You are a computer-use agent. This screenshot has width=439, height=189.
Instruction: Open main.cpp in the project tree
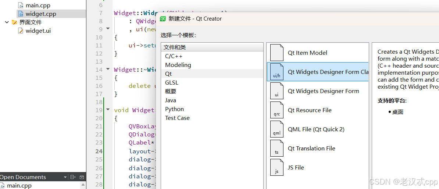38,5
